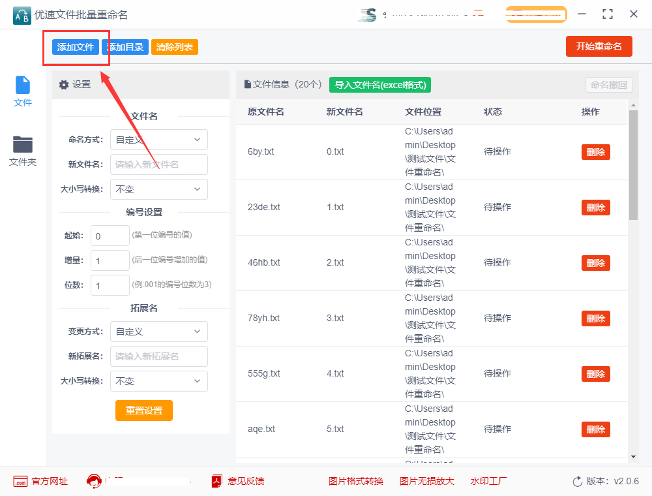Open 官方网址 link text
This screenshot has height=496, width=652.
coord(50,482)
